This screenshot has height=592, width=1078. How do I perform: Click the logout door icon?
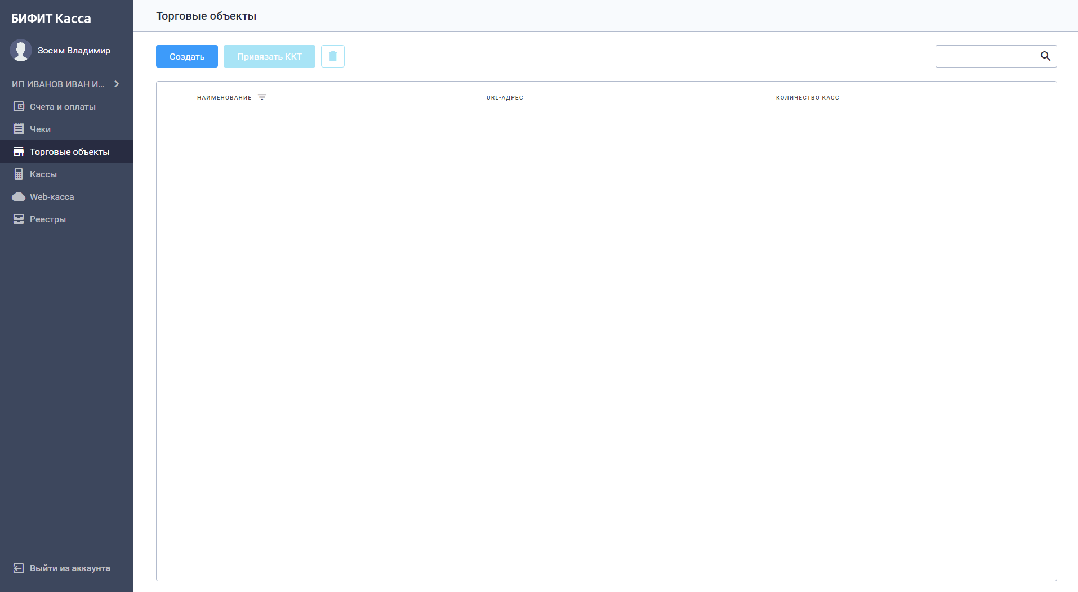click(19, 568)
